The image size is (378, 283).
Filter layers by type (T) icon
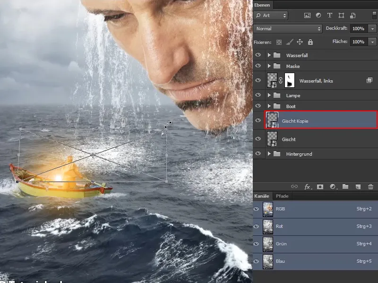[x=329, y=16]
